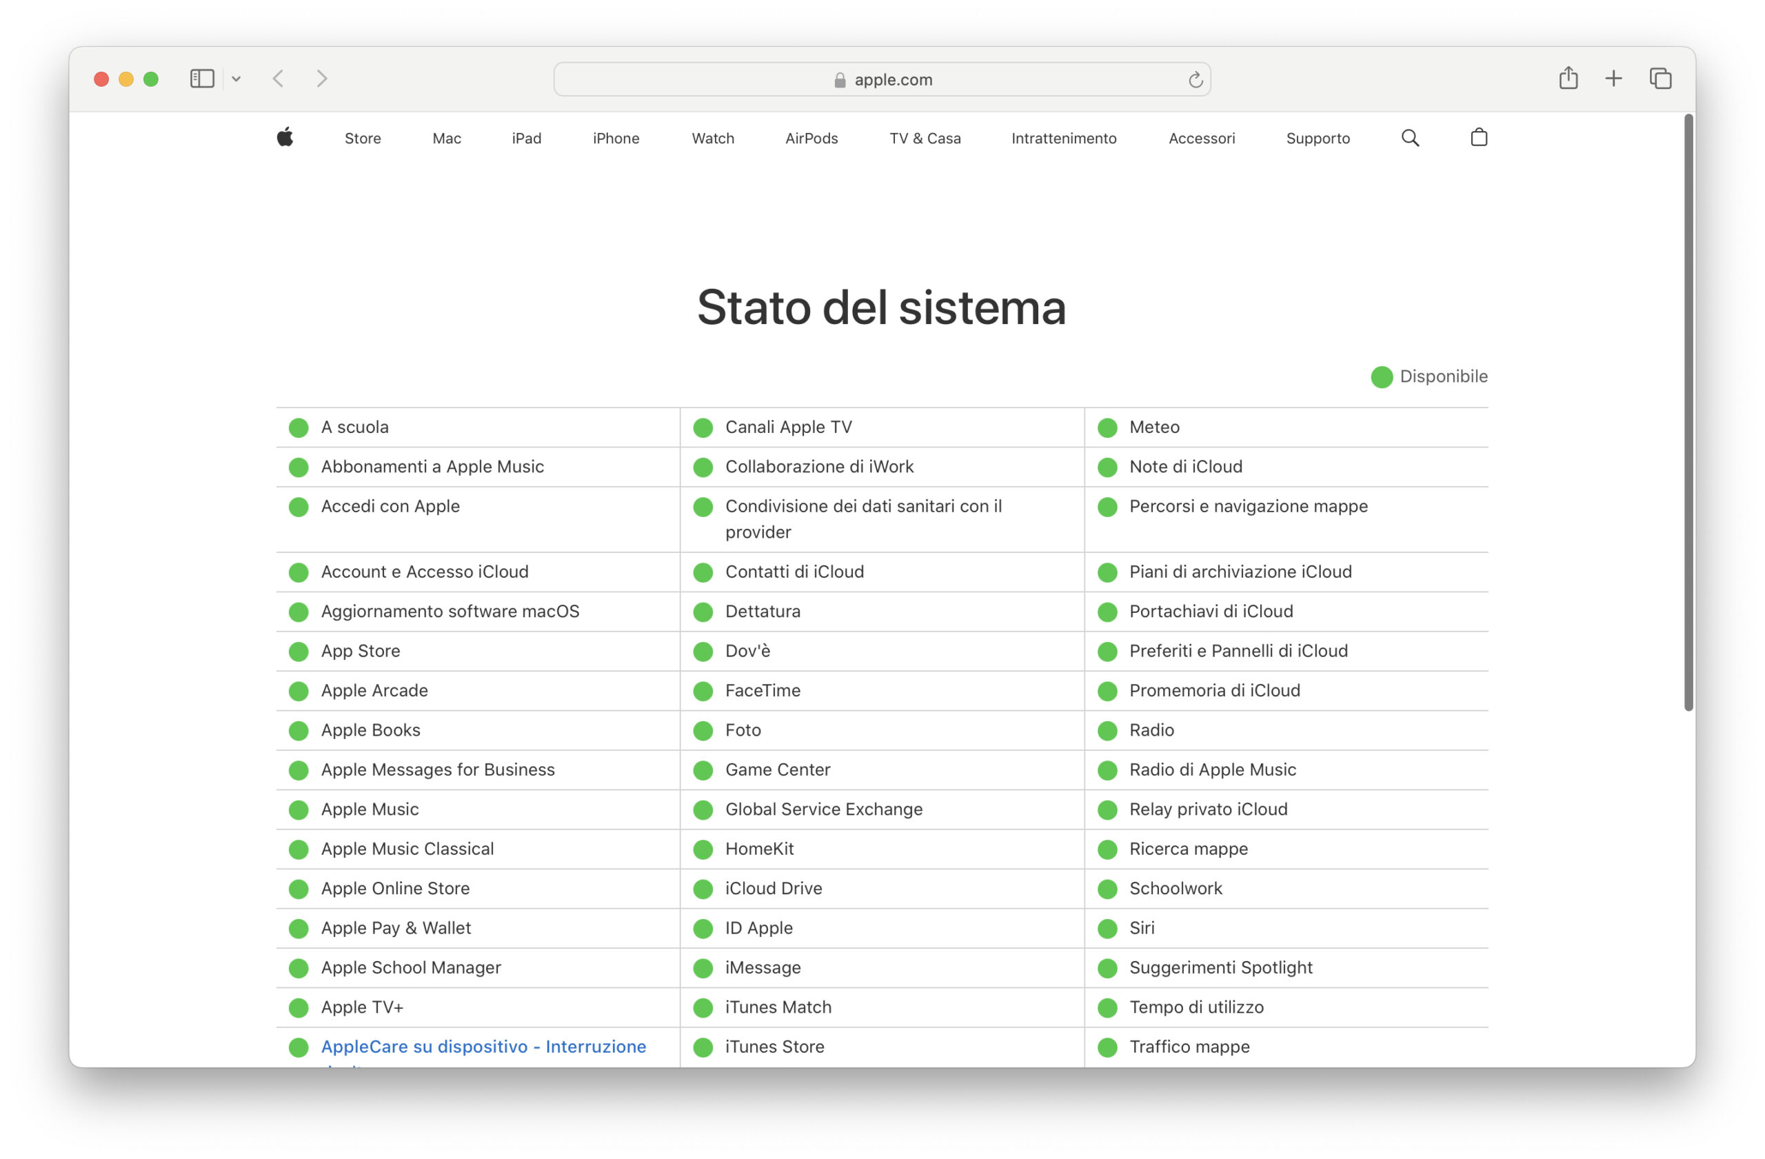The image size is (1765, 1159).
Task: Click the status dot beside Game Center
Action: pyautogui.click(x=703, y=769)
